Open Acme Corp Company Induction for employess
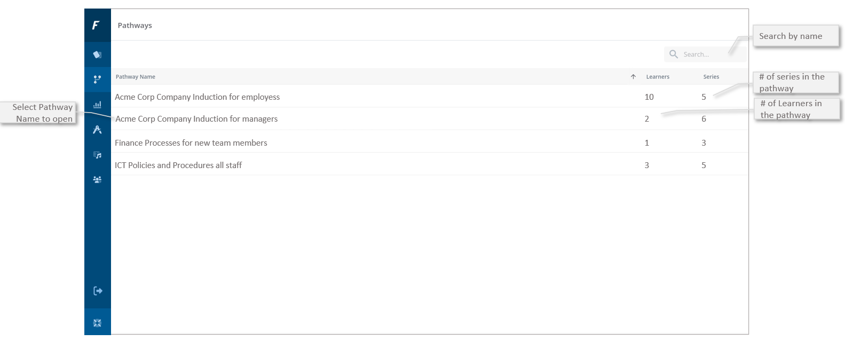Image resolution: width=845 pixels, height=341 pixels. pos(197,97)
